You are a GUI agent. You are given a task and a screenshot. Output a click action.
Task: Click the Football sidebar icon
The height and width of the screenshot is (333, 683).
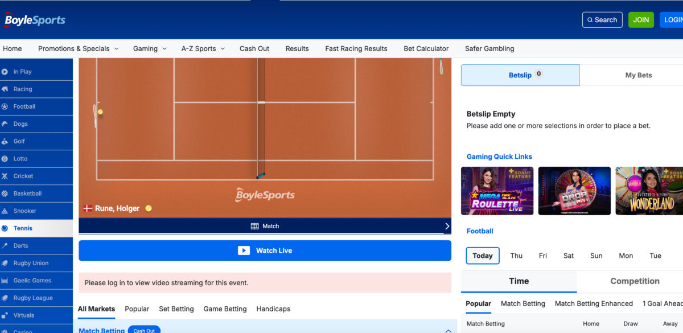click(5, 106)
